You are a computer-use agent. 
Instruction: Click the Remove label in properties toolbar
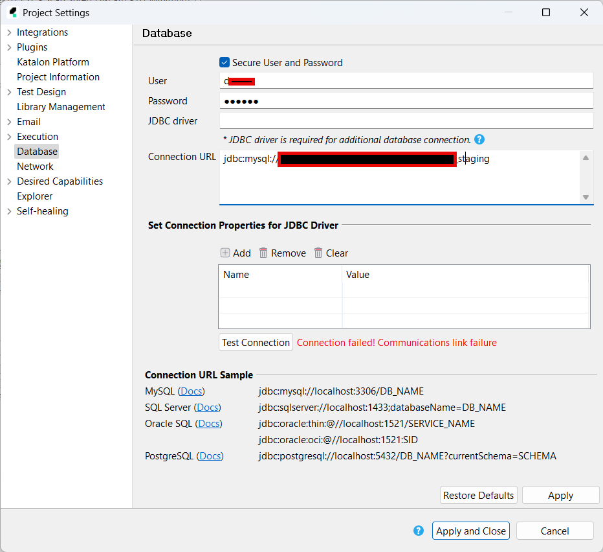tap(289, 253)
